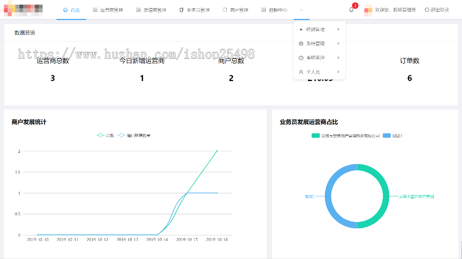The image size is (462, 259).
Task: Click the 2019-10-13 x-axis label
Action: click(127, 240)
